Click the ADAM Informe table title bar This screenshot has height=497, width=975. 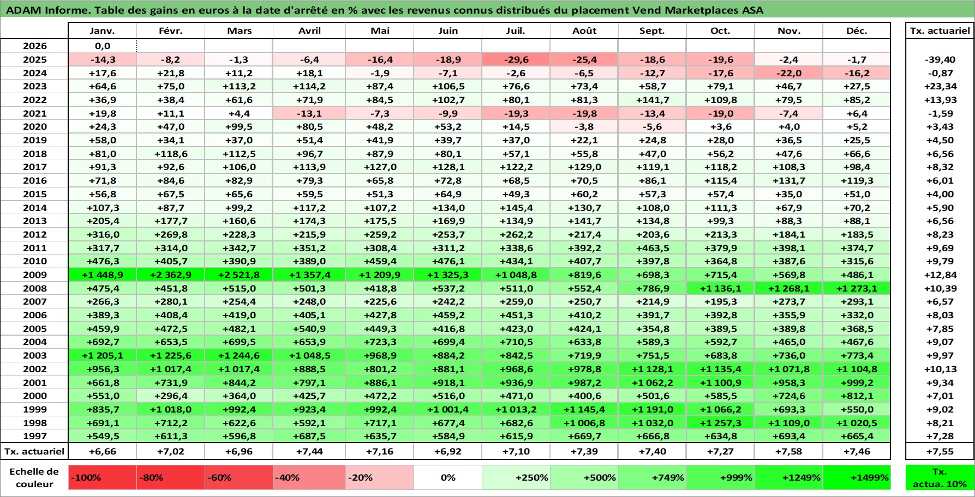487,10
